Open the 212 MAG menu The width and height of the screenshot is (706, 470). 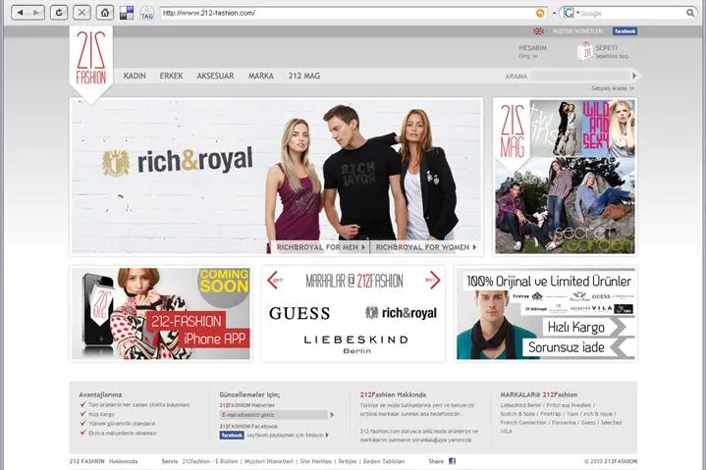point(304,76)
